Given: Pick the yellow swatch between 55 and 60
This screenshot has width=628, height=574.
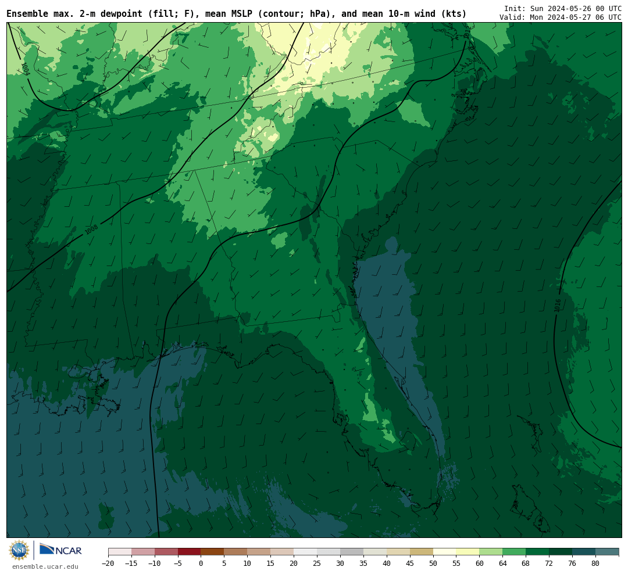Looking at the screenshot, I should (x=468, y=552).
